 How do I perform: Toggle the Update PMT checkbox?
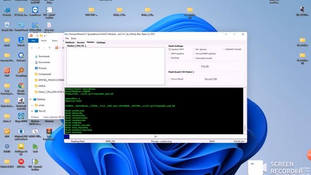pyautogui.click(x=170, y=49)
